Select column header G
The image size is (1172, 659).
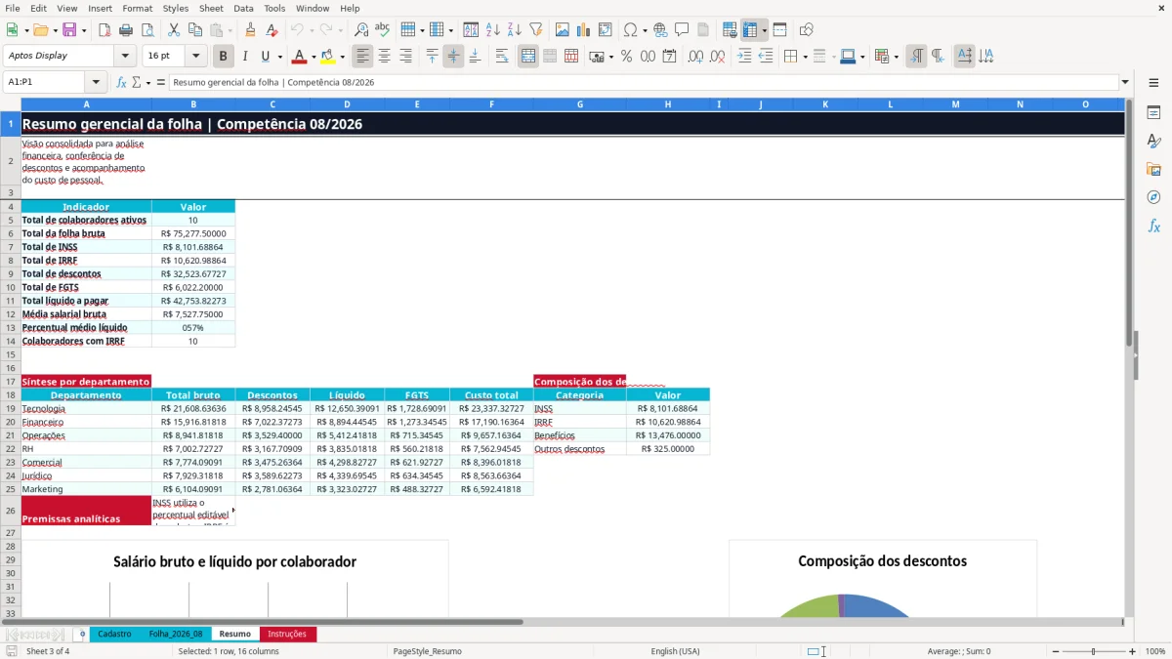(x=580, y=103)
